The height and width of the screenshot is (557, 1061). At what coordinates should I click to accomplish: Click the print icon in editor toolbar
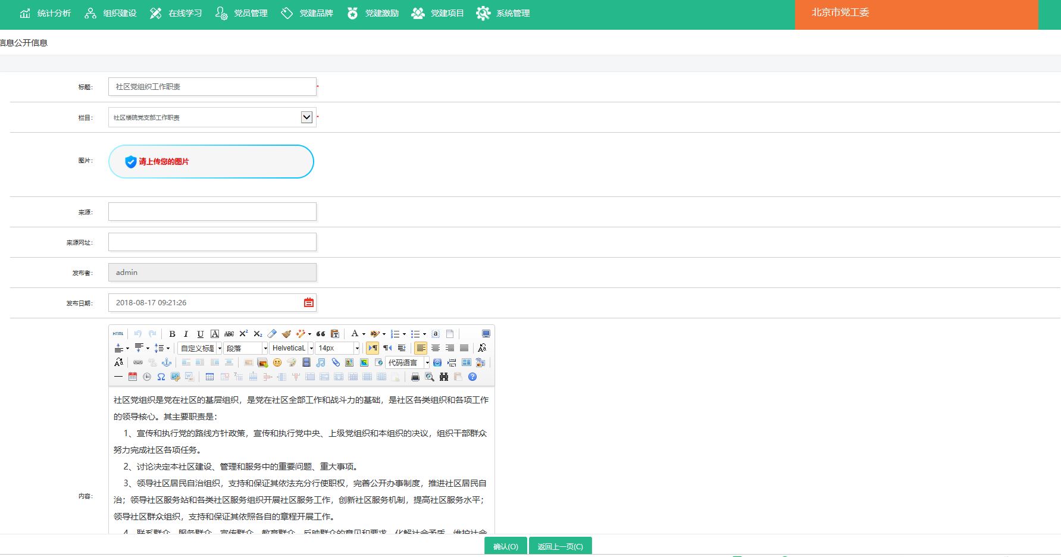[415, 377]
